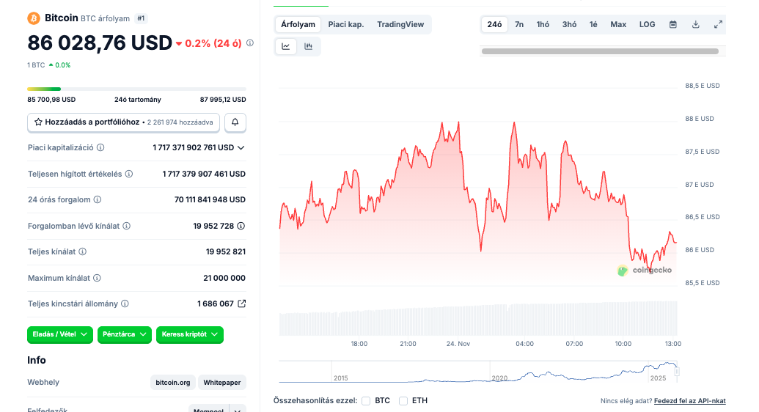This screenshot has height=412, width=759.
Task: Select the Piaci kap. chart tab
Action: tap(346, 24)
